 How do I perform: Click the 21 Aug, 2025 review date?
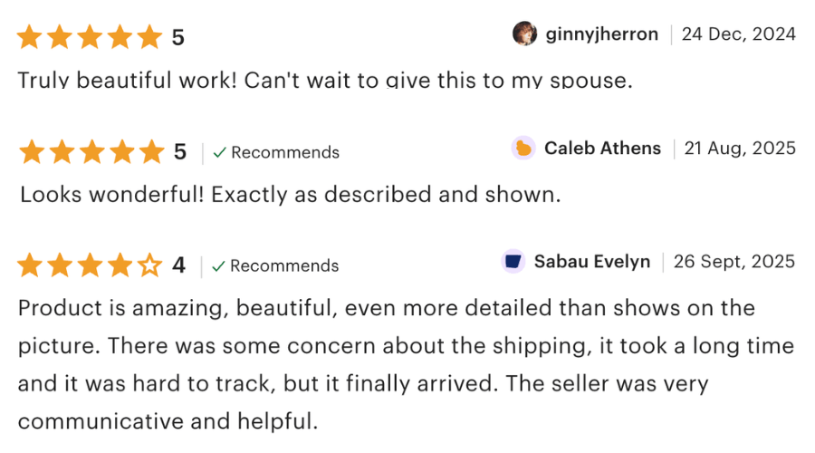coord(740,149)
